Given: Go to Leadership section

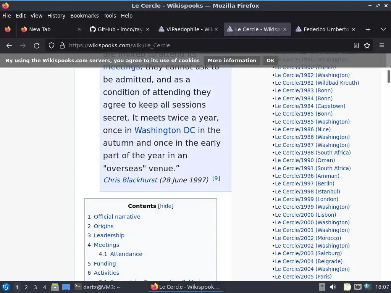Looking at the screenshot, I should [109, 235].
